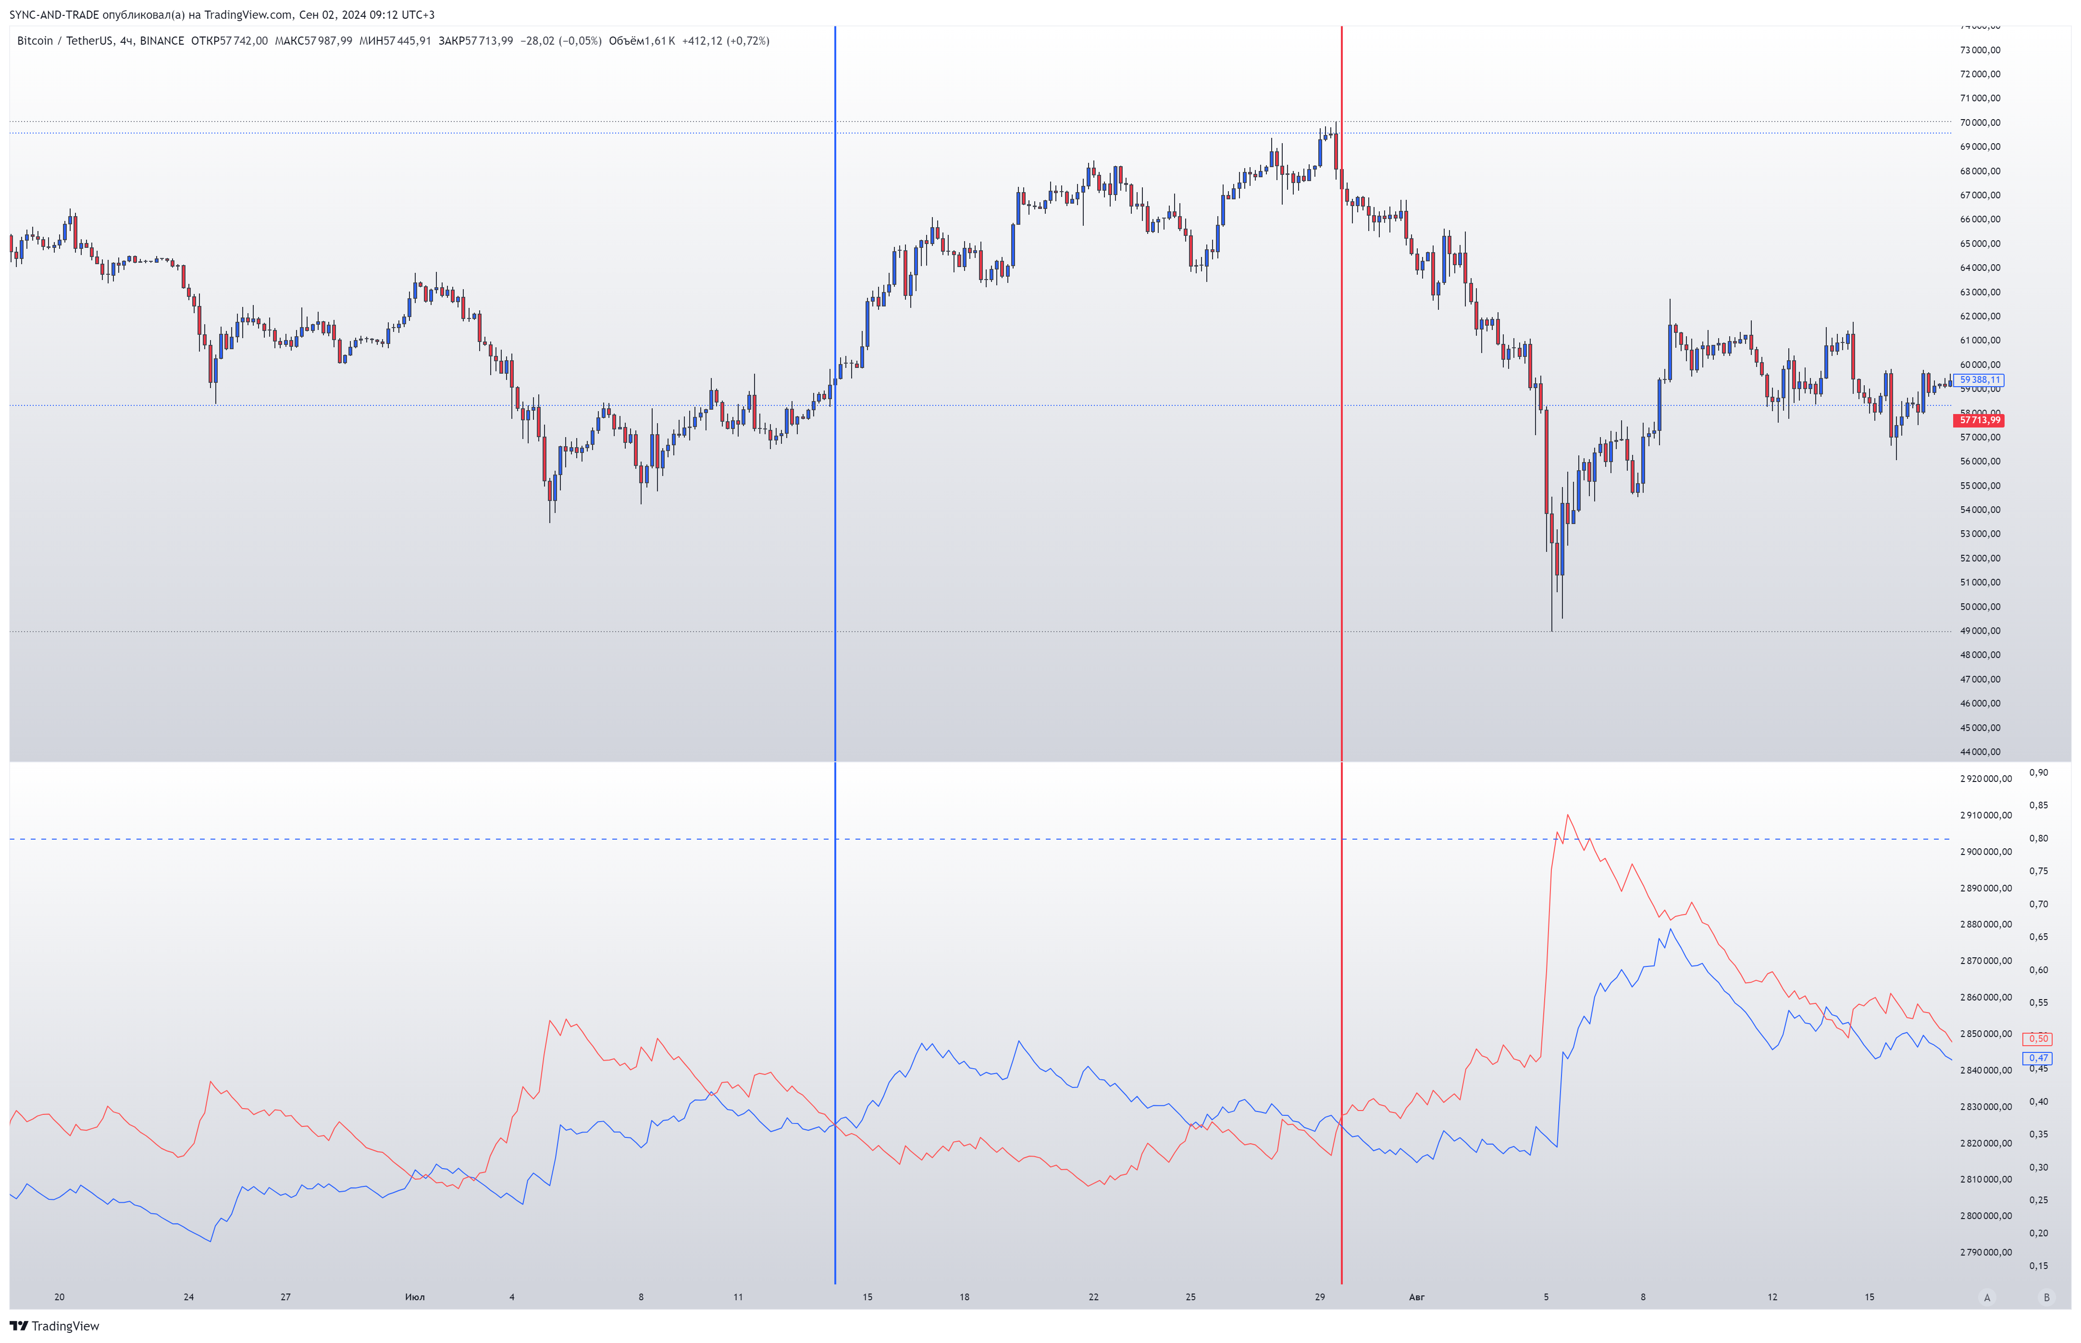
Task: Click the 2 870 000,00 scale label
Action: pos(1986,961)
